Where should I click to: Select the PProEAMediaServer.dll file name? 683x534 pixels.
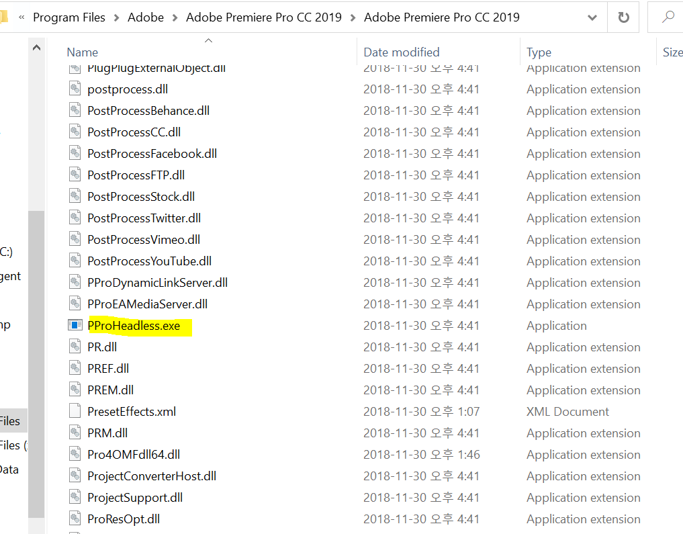click(147, 304)
